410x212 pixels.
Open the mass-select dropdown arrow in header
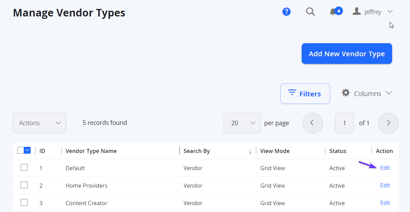click(x=28, y=151)
